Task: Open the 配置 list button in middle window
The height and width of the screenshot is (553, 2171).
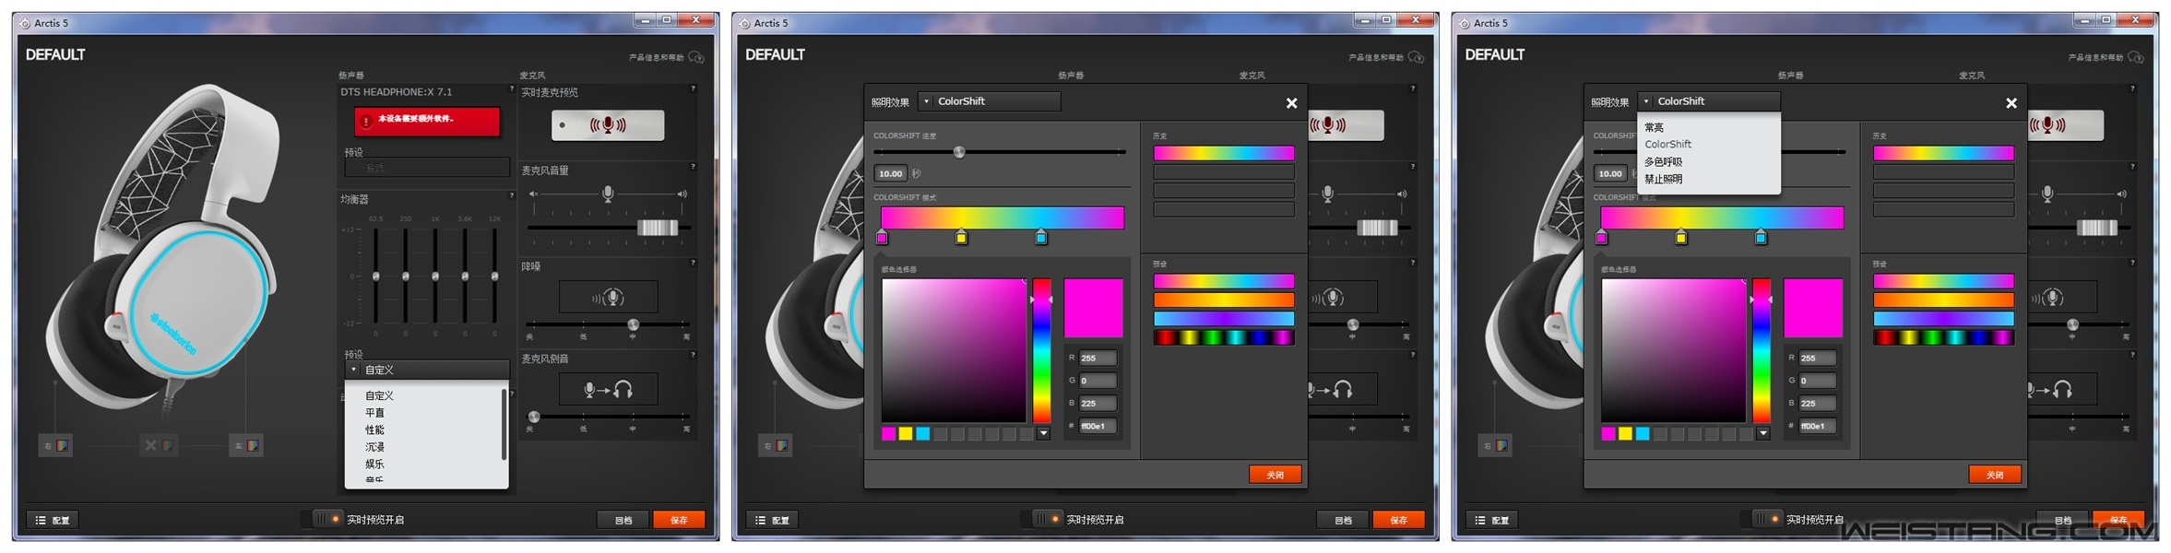Action: (x=771, y=520)
